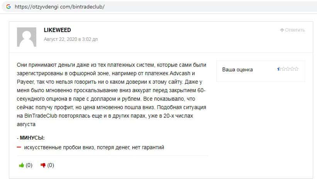Open the LIKEWEED user avatar
This screenshot has height=182, width=317.
[27, 37]
